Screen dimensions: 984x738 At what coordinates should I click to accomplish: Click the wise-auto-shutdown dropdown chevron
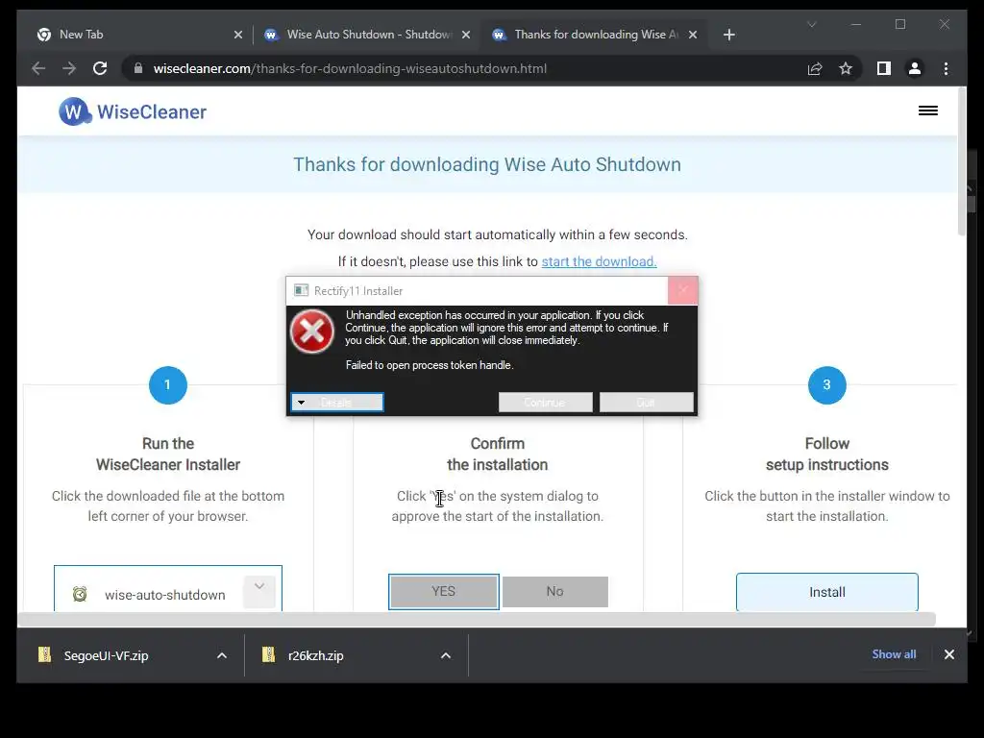(x=259, y=591)
